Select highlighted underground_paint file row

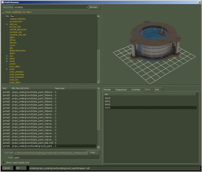[49, 146]
